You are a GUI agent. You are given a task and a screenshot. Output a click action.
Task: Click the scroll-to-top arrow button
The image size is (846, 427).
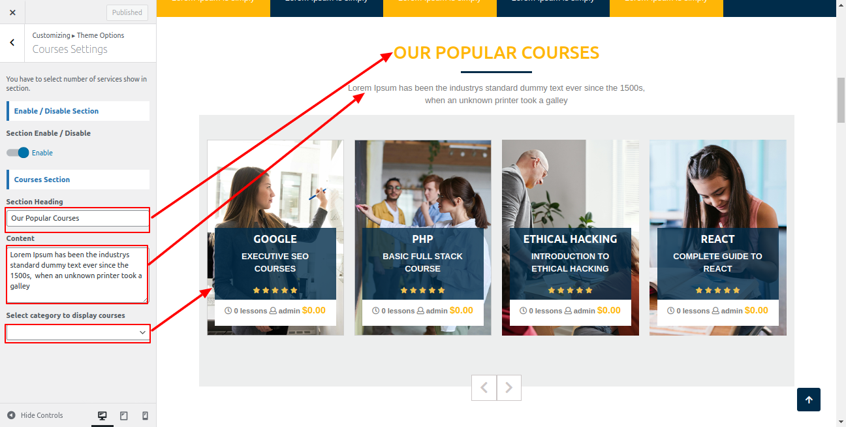809,400
